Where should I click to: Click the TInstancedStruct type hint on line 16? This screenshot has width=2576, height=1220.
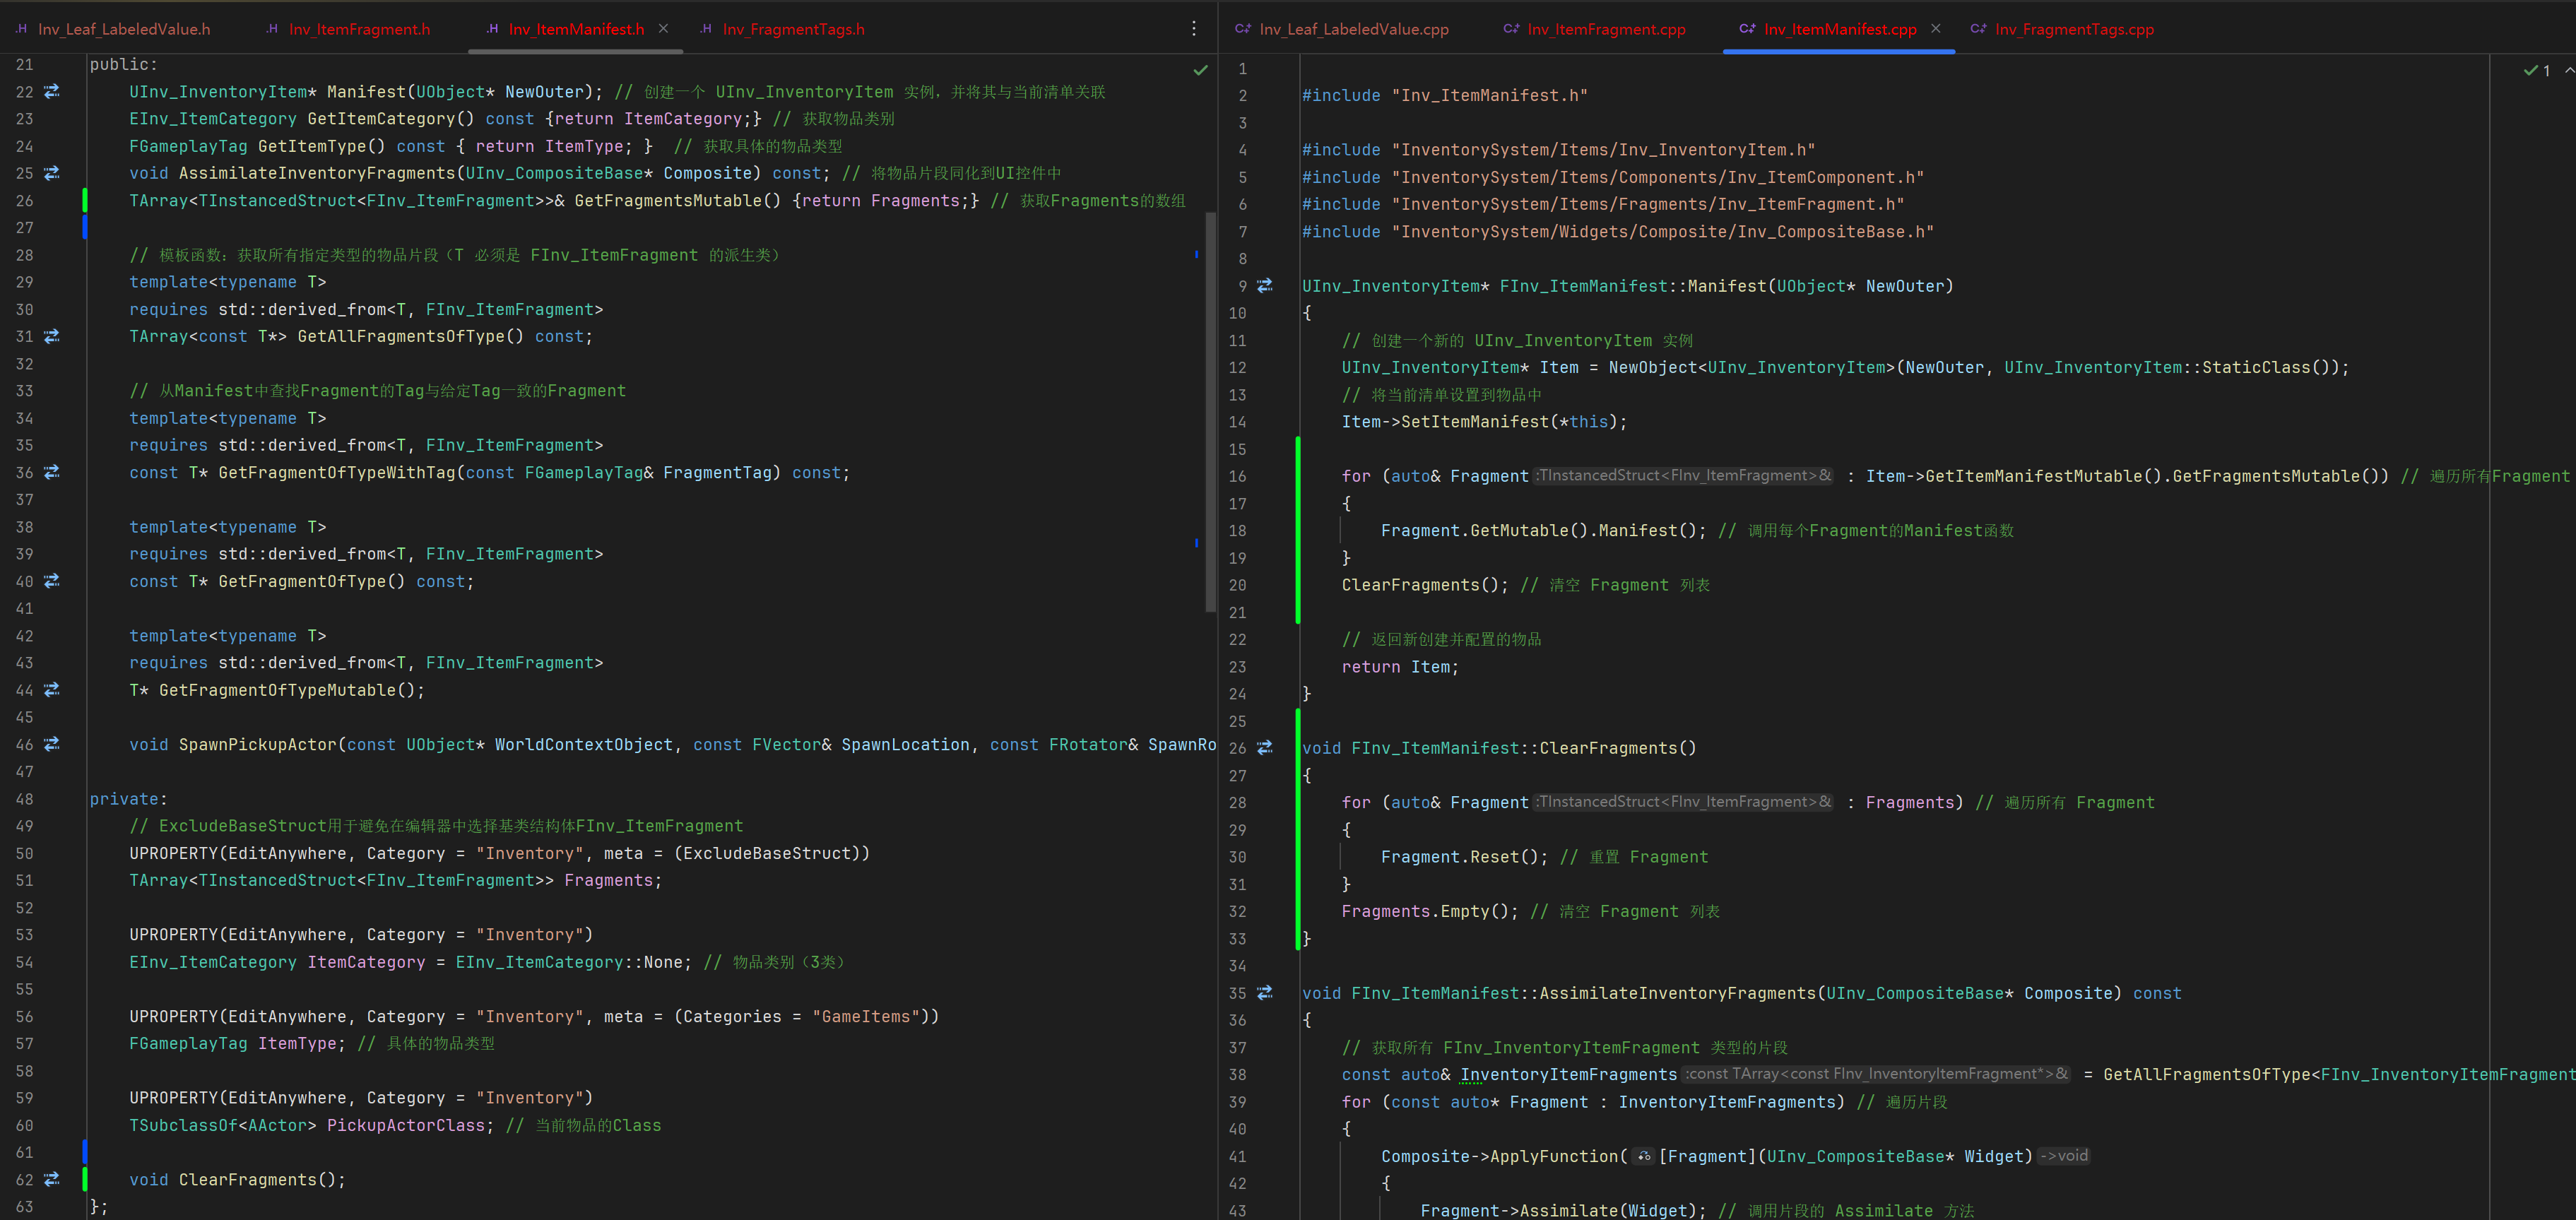tap(1684, 476)
